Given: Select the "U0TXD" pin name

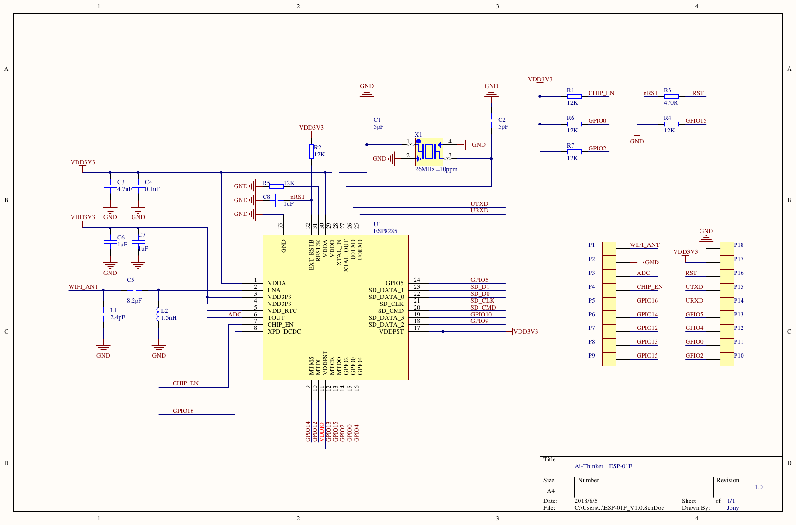Looking at the screenshot, I should click(x=353, y=250).
